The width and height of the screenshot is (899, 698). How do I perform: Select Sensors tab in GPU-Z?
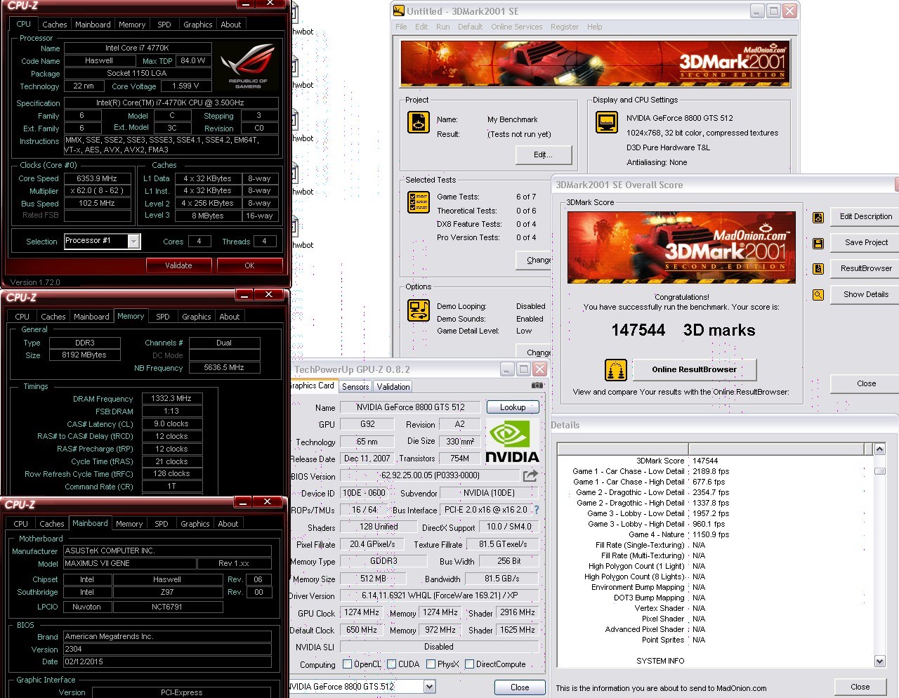click(355, 387)
